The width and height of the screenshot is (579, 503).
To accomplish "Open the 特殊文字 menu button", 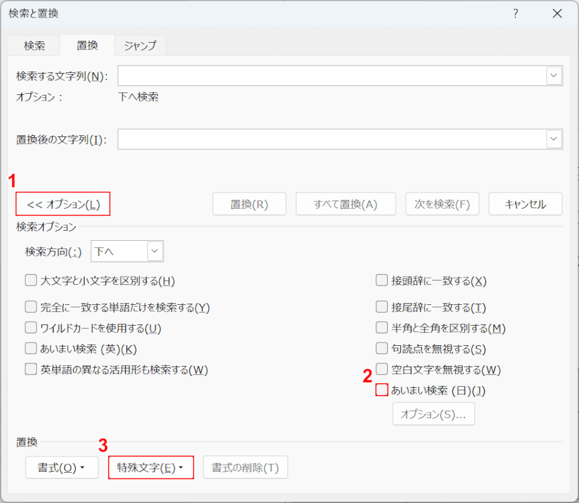I will coord(150,468).
